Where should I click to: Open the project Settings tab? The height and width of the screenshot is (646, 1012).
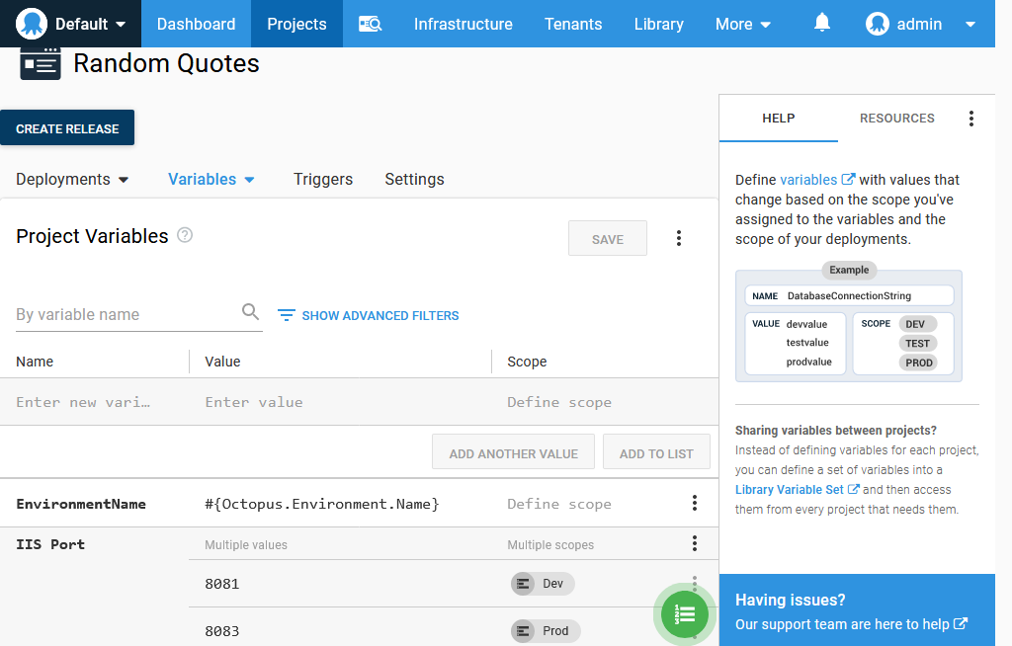pyautogui.click(x=414, y=180)
